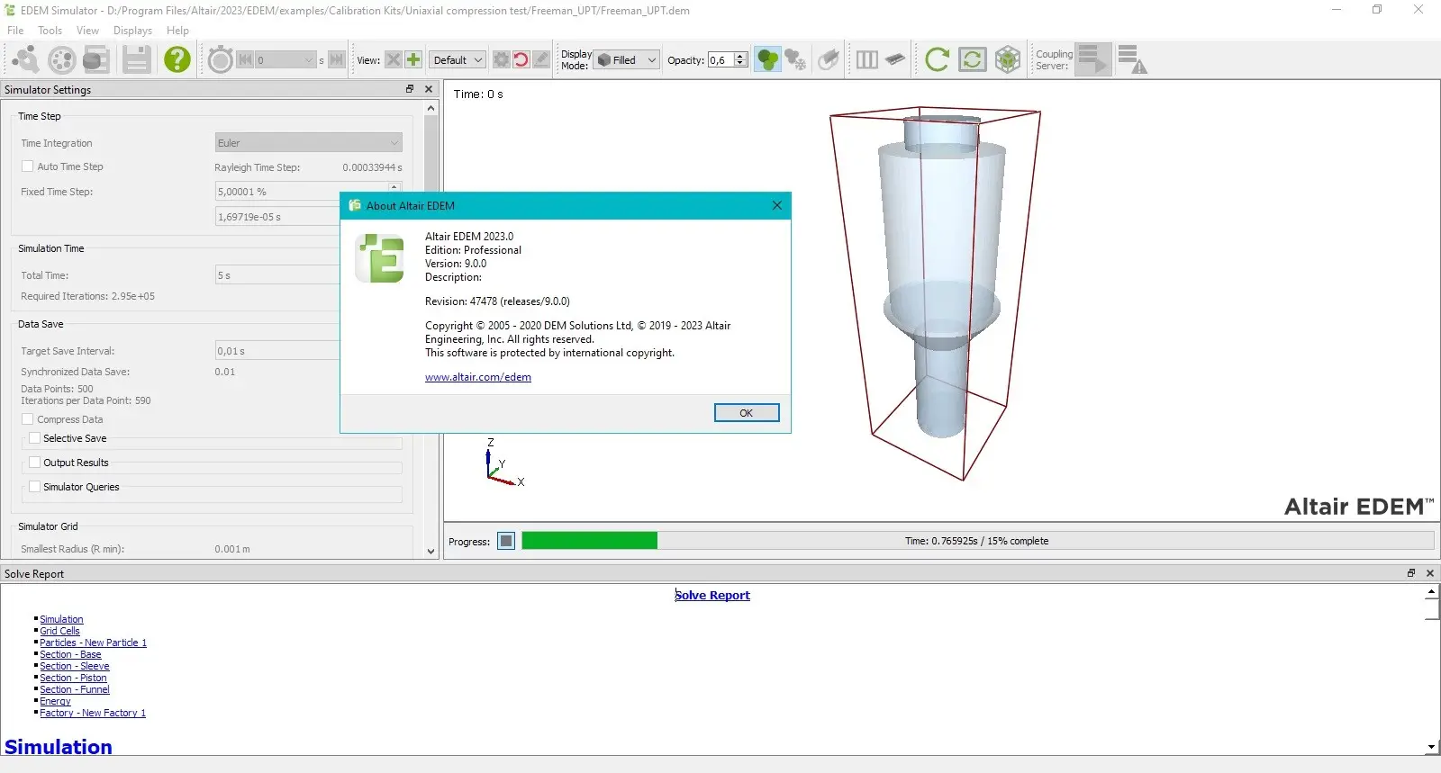Click the Opacity stepper arrows
Image resolution: width=1441 pixels, height=773 pixels.
click(x=740, y=60)
